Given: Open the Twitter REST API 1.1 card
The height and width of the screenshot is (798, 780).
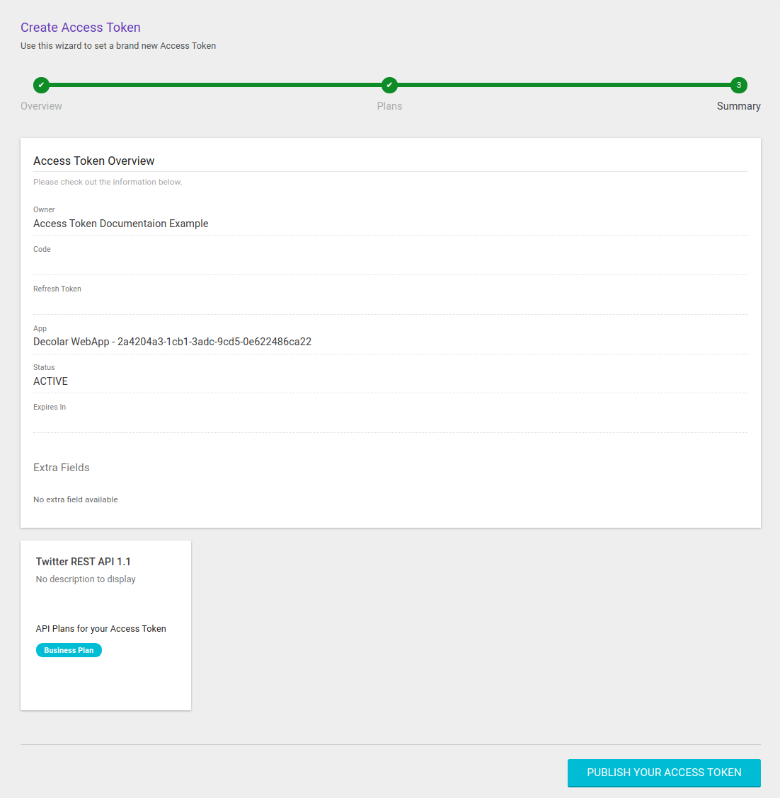Looking at the screenshot, I should point(105,625).
